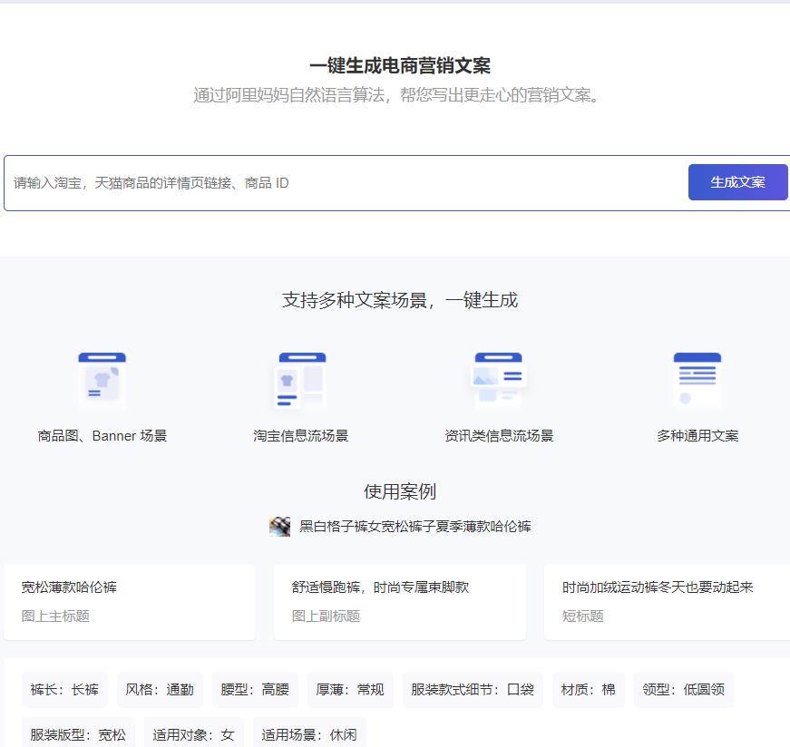Screen dimensions: 790x747
Task: Select the 材质：棉 tag
Action: (588, 689)
